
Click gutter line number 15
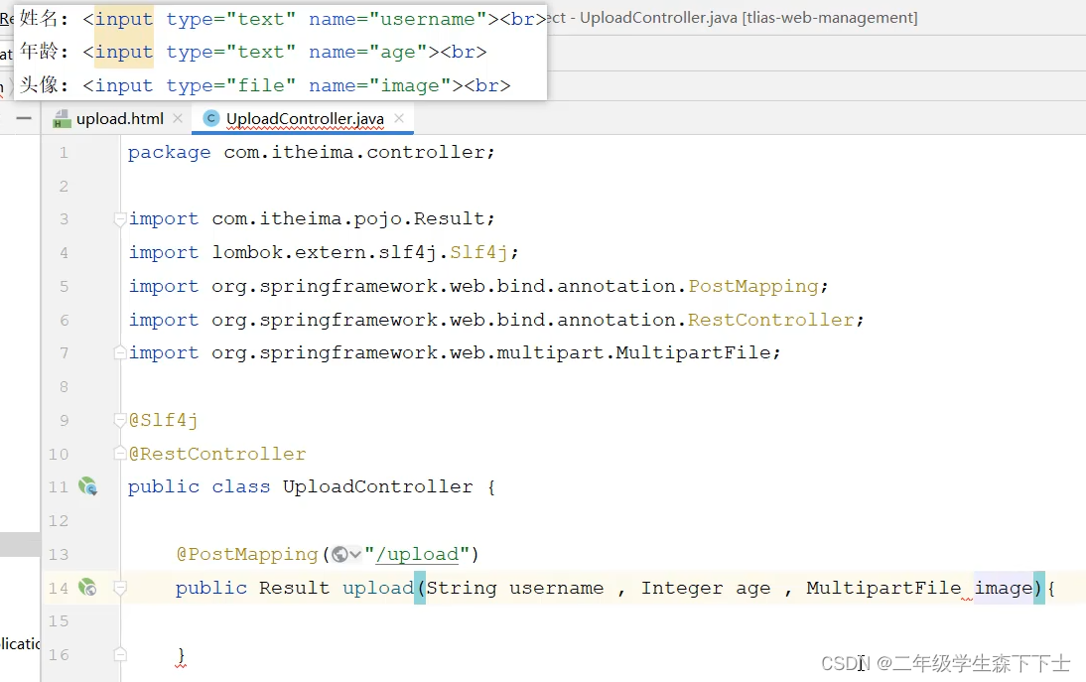click(x=59, y=621)
